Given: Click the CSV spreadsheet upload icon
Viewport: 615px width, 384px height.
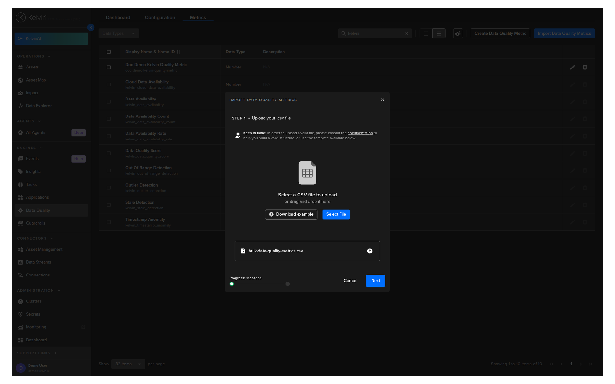Looking at the screenshot, I should click(x=307, y=173).
